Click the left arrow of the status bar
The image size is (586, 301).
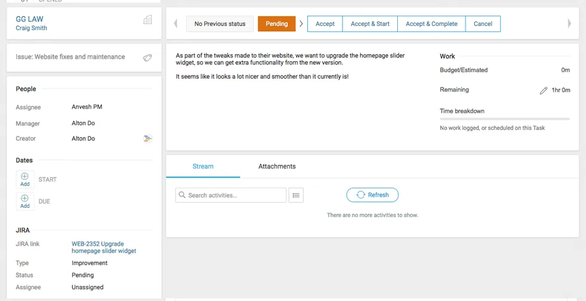tap(176, 23)
